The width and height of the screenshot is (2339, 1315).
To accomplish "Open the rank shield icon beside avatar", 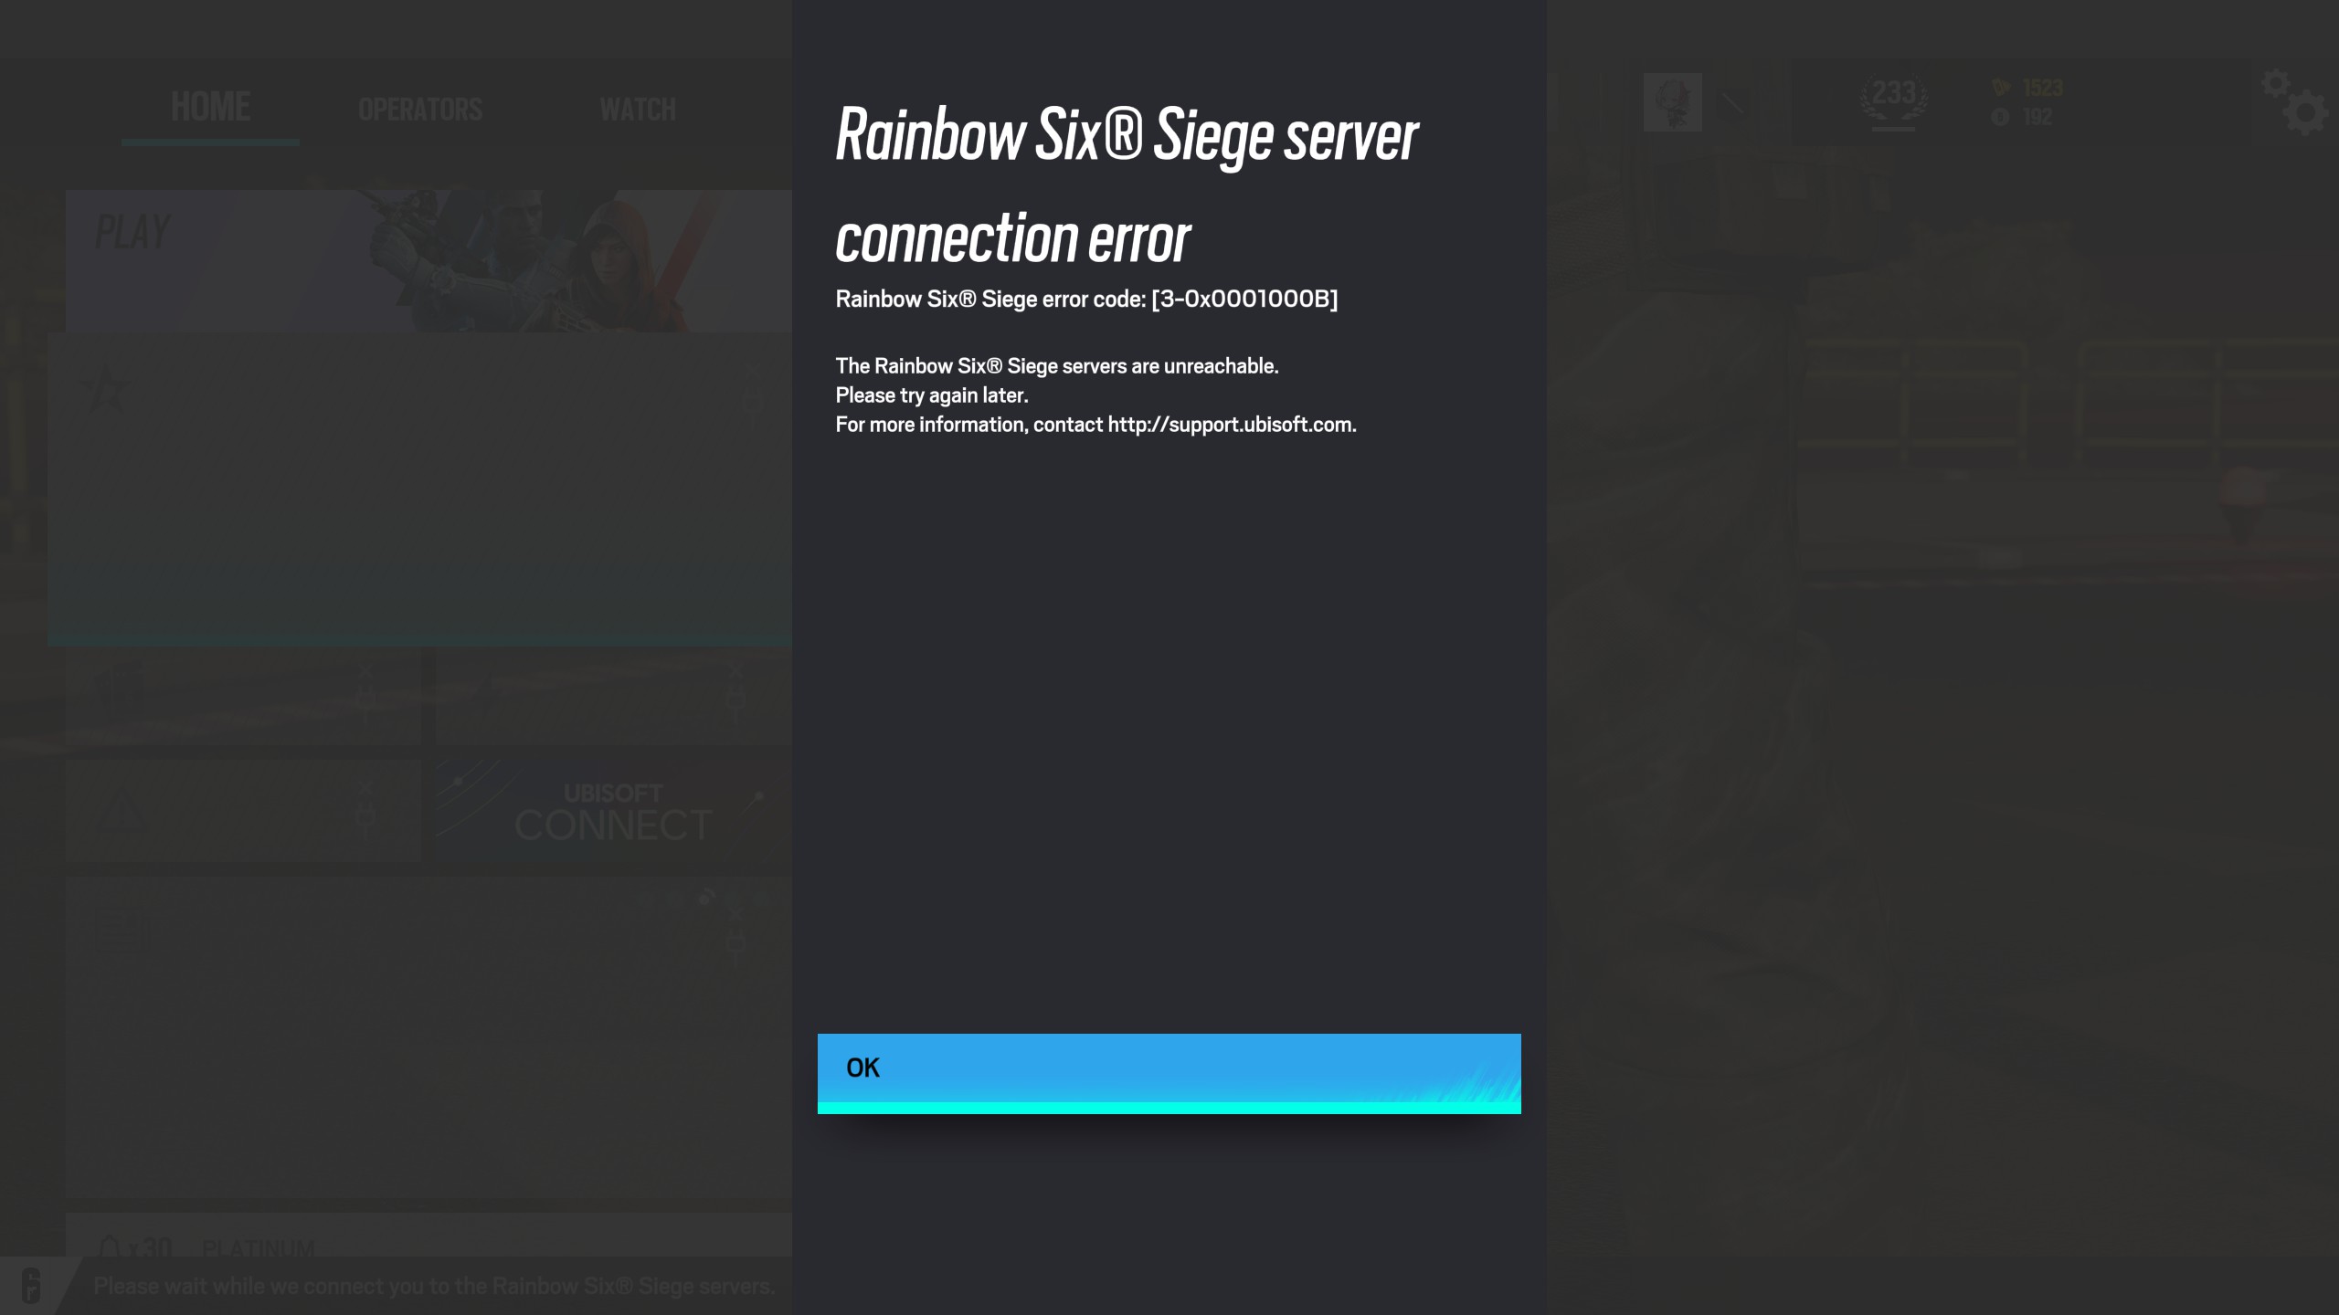I will [x=1733, y=102].
